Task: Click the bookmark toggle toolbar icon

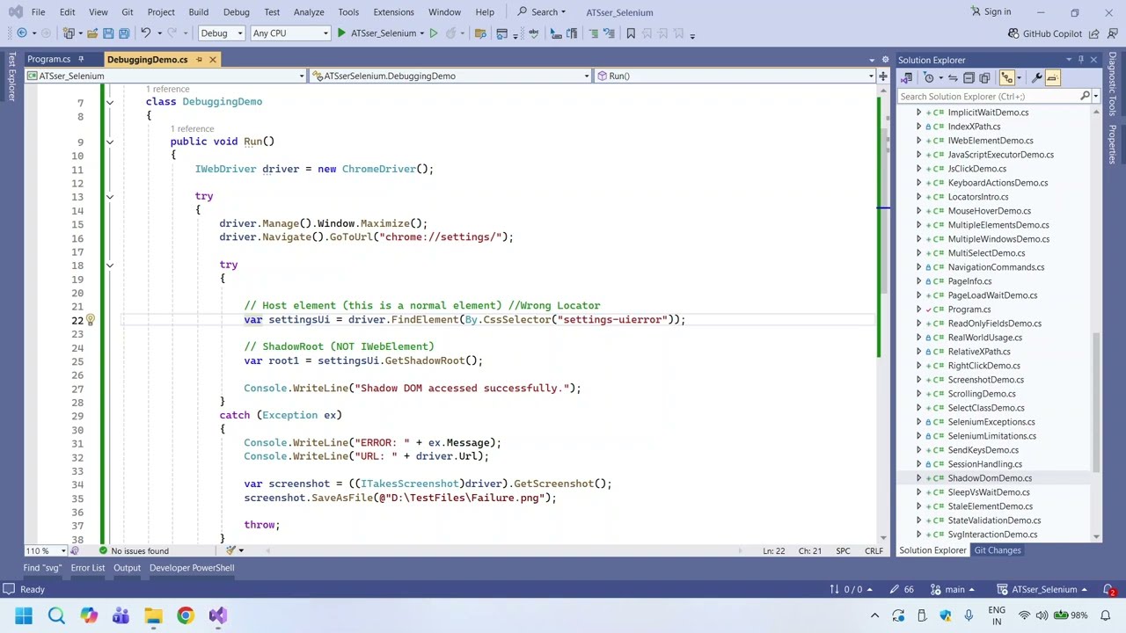Action: (631, 33)
